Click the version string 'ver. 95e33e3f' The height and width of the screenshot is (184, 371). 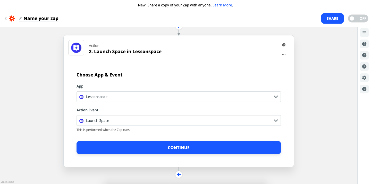pos(7,182)
